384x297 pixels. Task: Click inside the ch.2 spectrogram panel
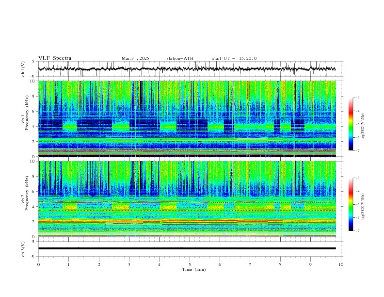(187, 199)
